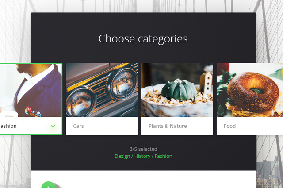The image size is (283, 188).
Task: Click the Plants & Nature label
Action: pos(168,126)
